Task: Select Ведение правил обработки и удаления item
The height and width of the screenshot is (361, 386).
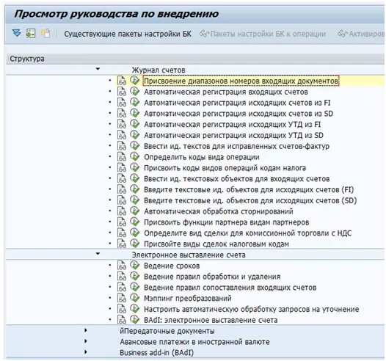Action: pos(212,277)
